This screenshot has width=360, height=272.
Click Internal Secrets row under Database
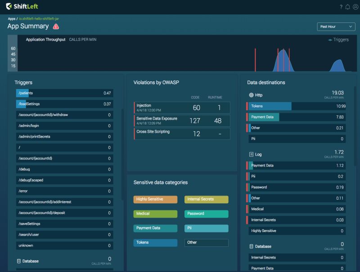tap(297, 258)
